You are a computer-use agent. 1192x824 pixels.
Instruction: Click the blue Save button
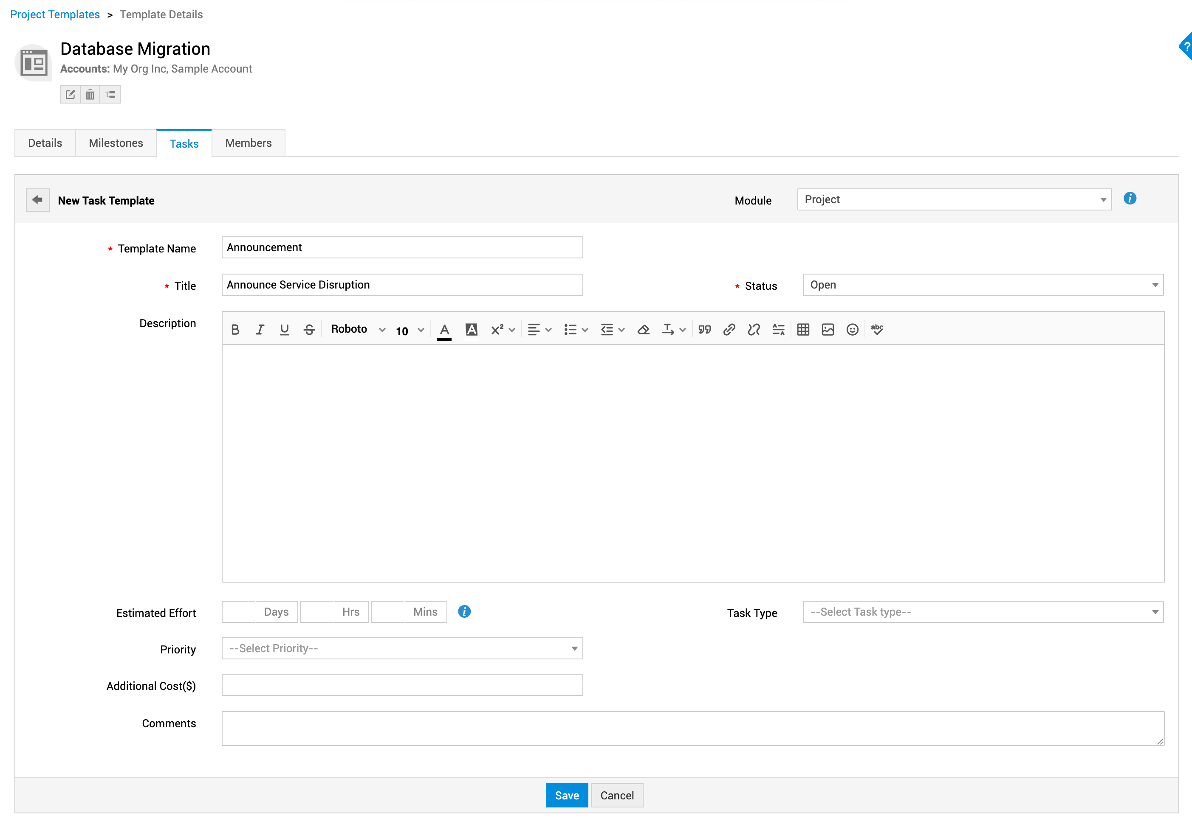(x=567, y=795)
